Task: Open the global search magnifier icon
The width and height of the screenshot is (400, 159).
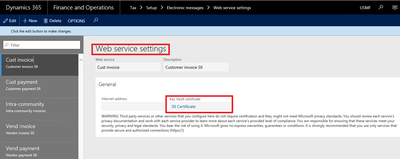Action: point(381,7)
